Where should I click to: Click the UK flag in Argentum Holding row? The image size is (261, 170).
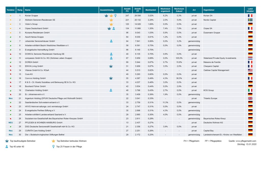point(250,98)
